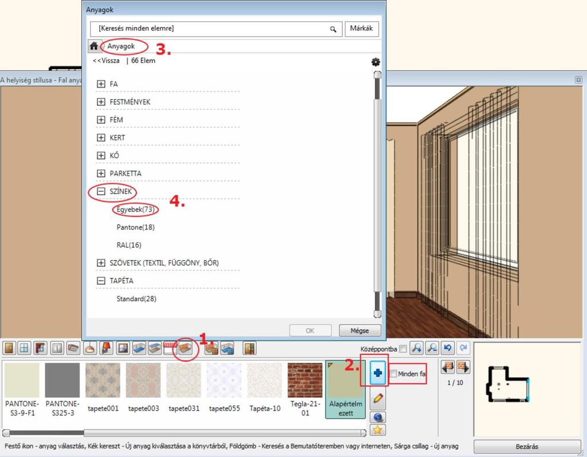Select the door icon in room toolbar
Image resolution: width=587 pixels, height=457 pixels.
(9, 348)
